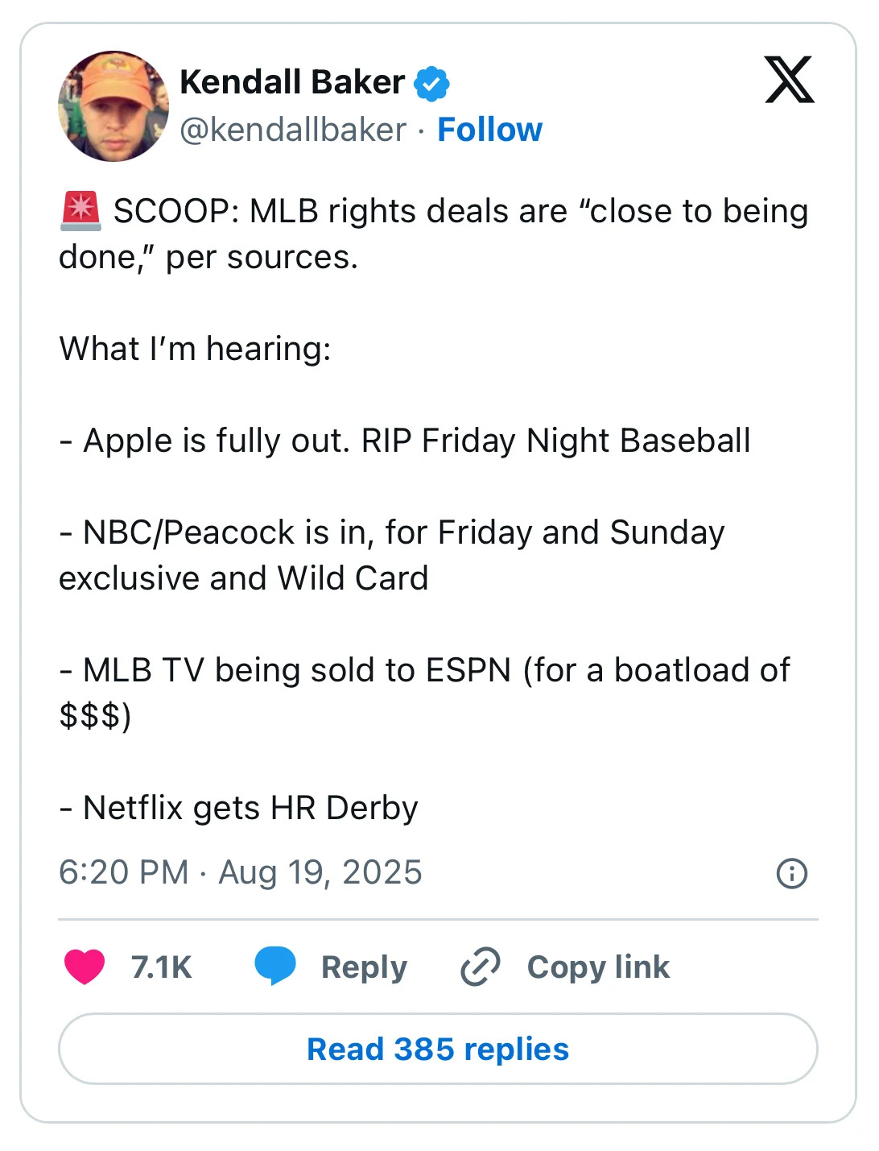Open the X logo link

[x=789, y=80]
